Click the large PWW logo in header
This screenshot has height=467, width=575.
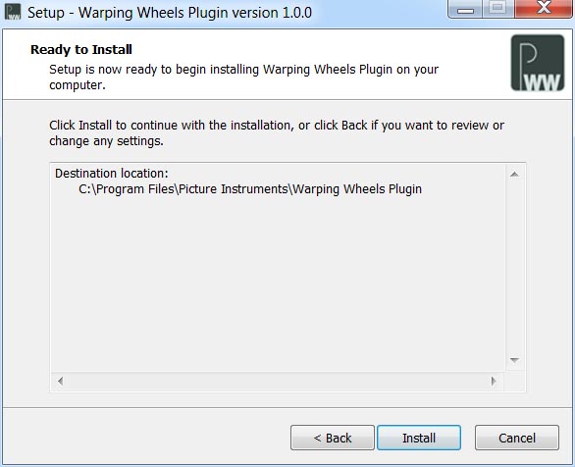538,63
